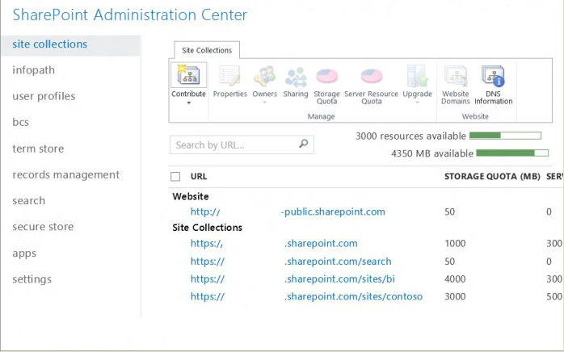The width and height of the screenshot is (564, 352).
Task: Click the MB available storage bar
Action: (512, 153)
